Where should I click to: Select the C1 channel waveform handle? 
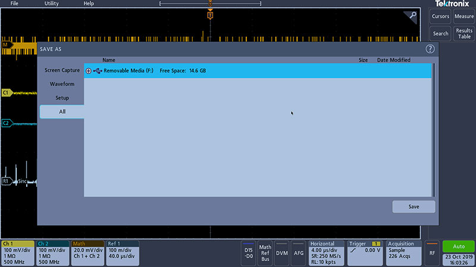tap(7, 93)
